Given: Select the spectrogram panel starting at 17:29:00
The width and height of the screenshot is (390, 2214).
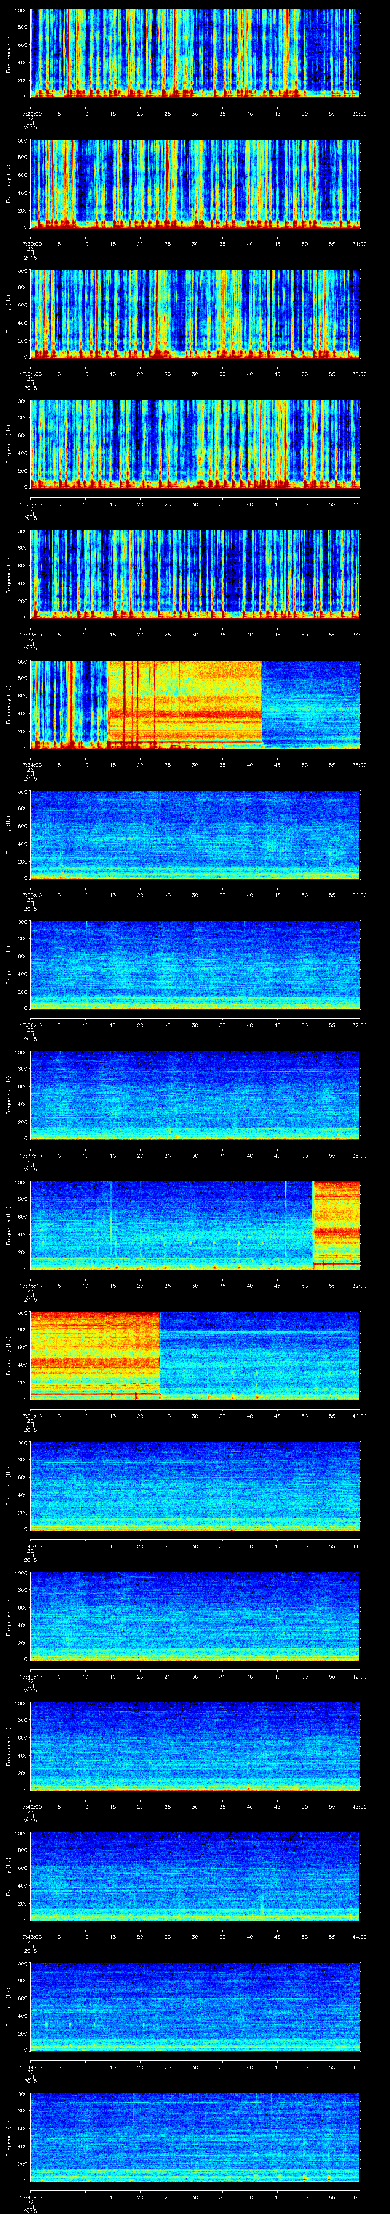Looking at the screenshot, I should [x=195, y=53].
